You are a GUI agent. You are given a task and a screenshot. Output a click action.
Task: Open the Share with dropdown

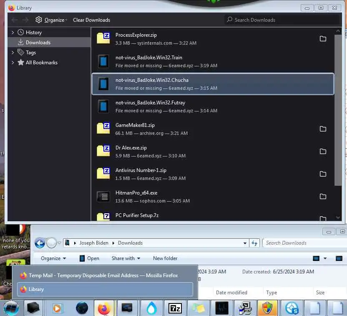(x=126, y=258)
